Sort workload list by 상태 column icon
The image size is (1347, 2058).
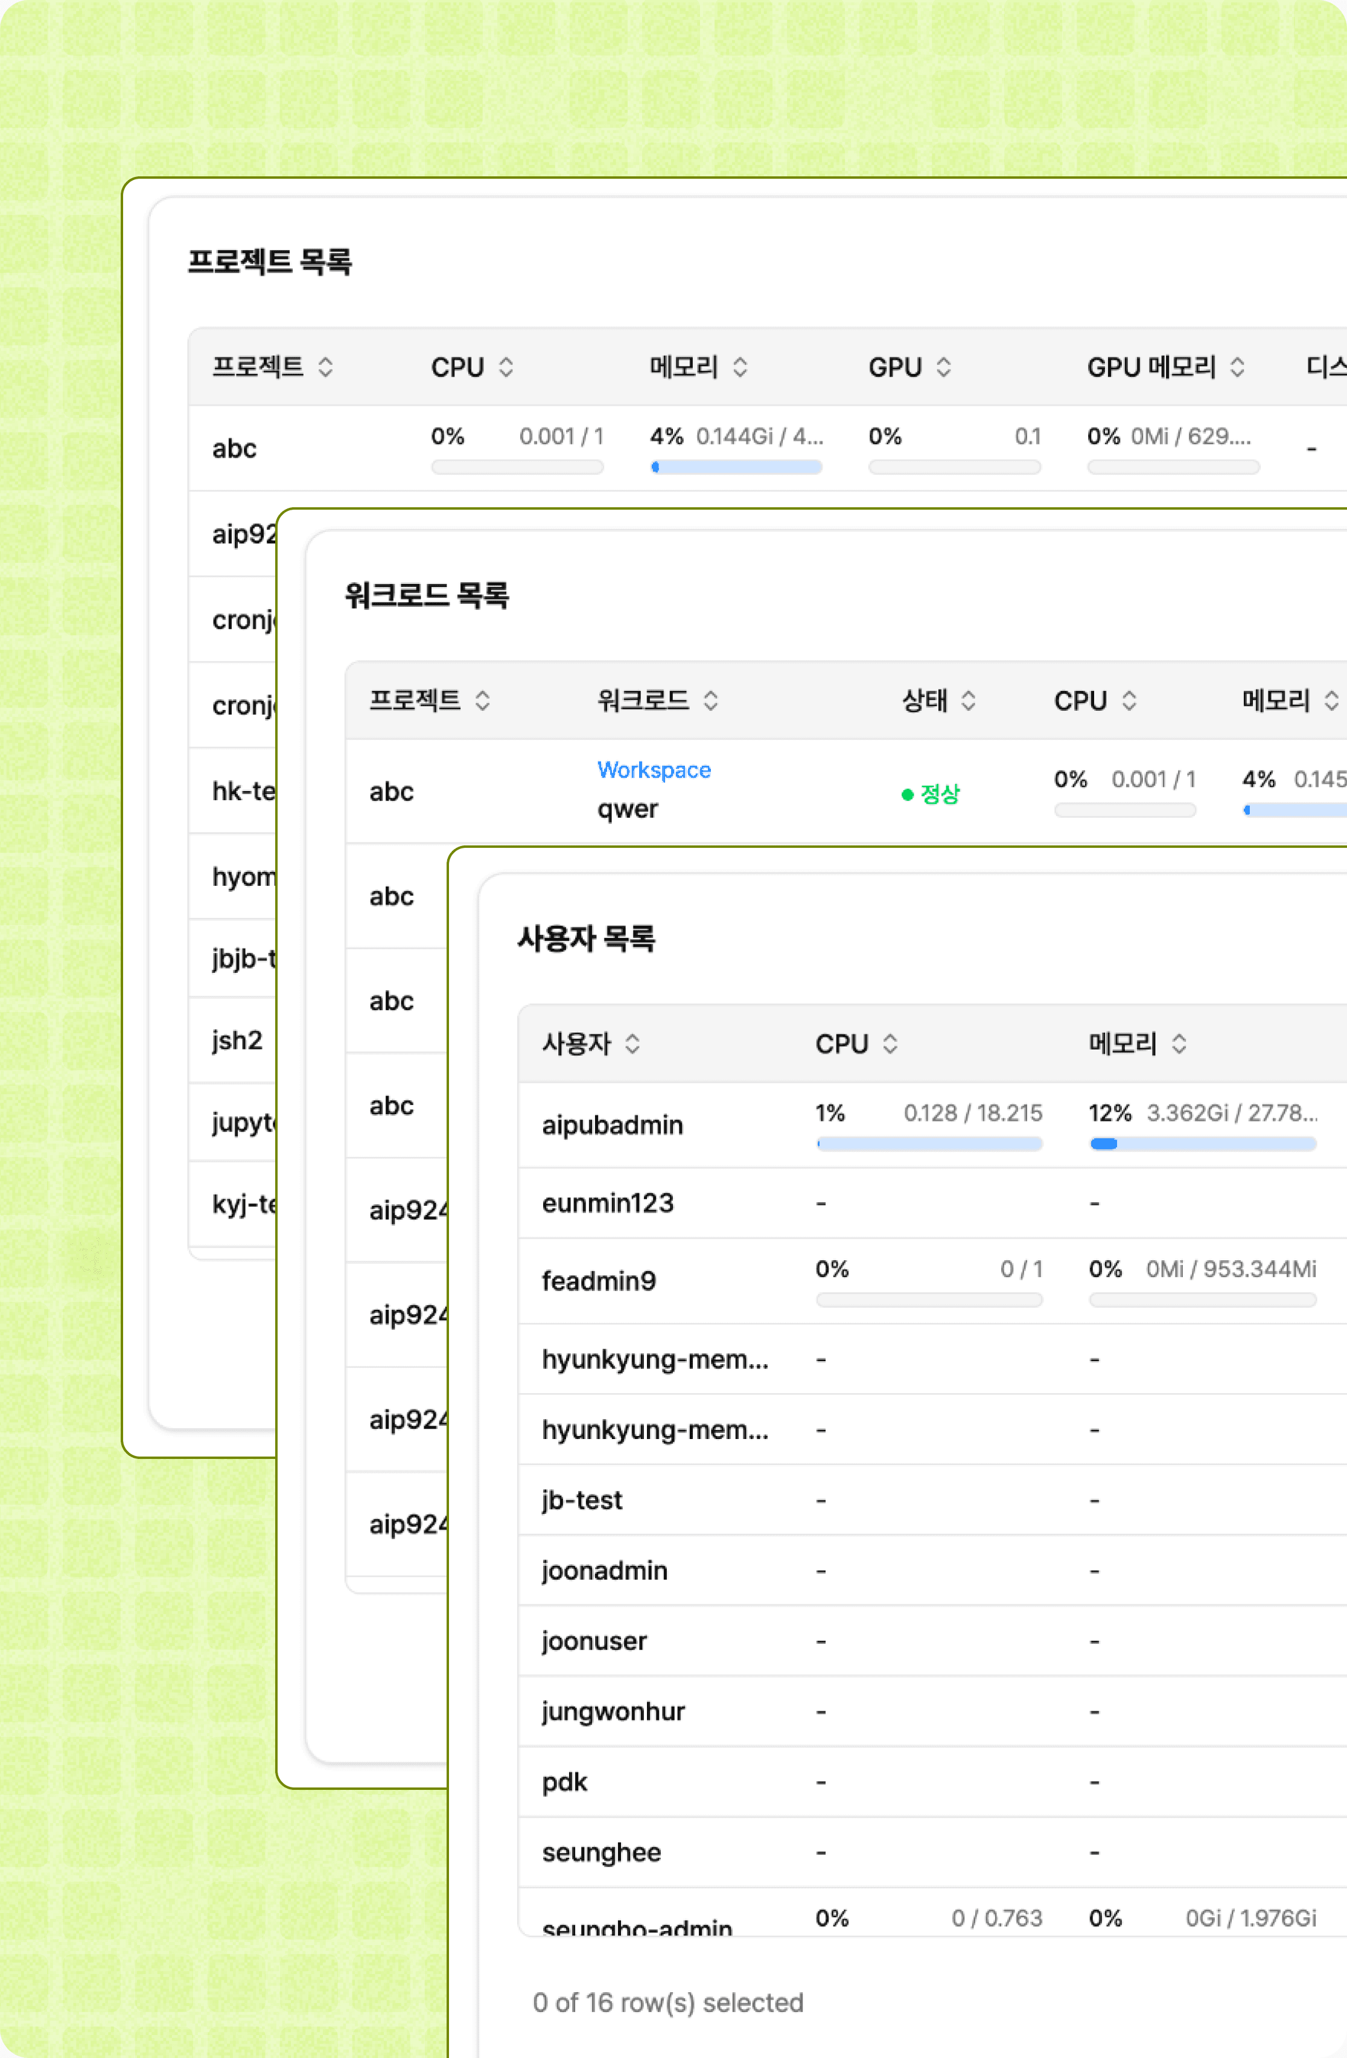point(967,700)
